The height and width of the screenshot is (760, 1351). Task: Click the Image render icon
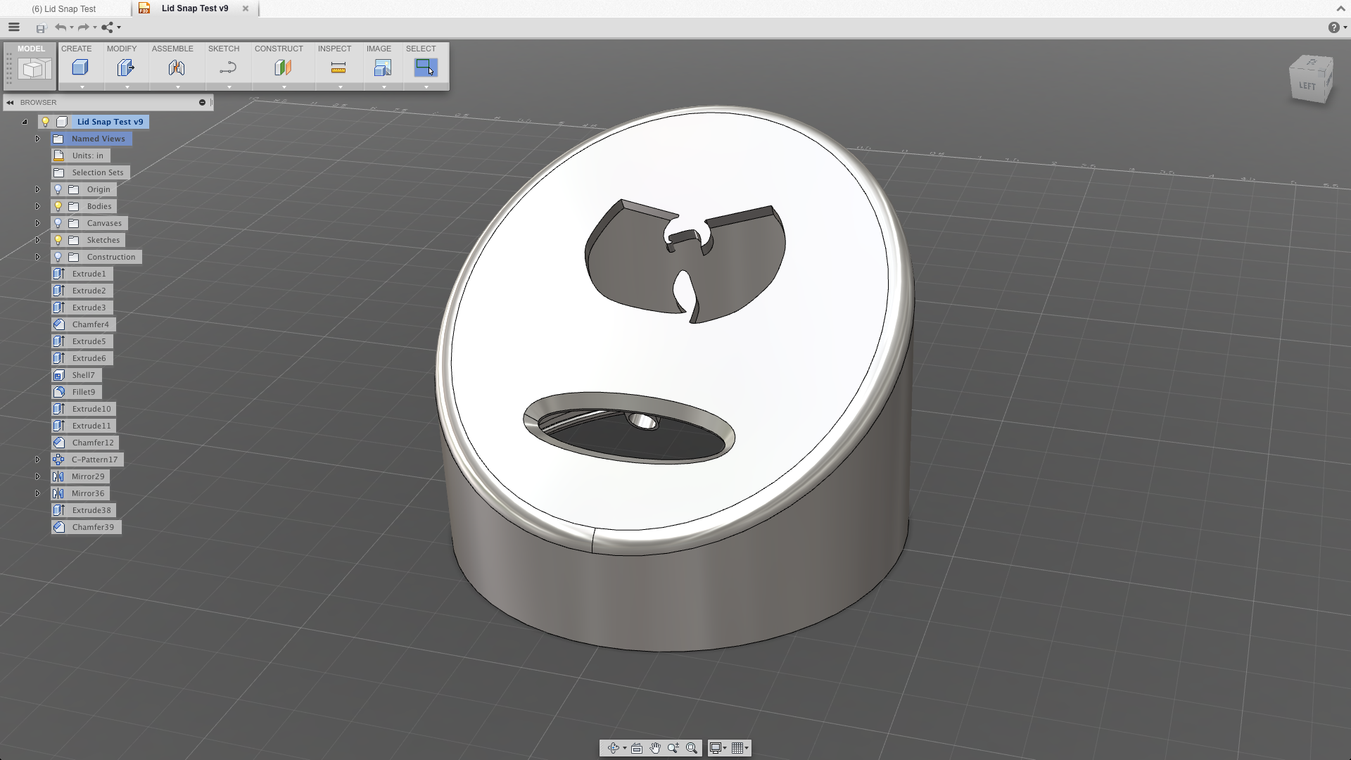(x=383, y=68)
